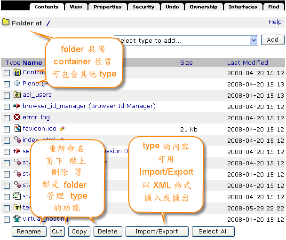The image size is (286, 240).
Task: Tick the checkbox for virtual_hosting
Action: (7, 220)
